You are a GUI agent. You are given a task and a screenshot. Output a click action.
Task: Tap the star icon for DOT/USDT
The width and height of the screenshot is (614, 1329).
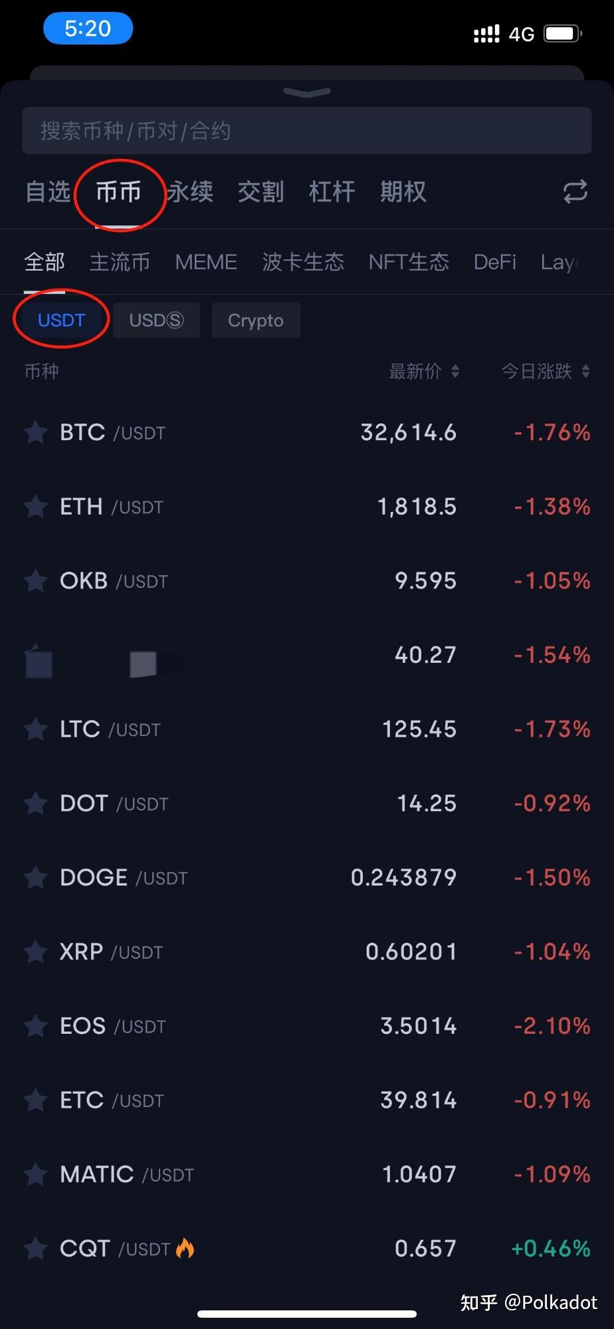[x=35, y=804]
